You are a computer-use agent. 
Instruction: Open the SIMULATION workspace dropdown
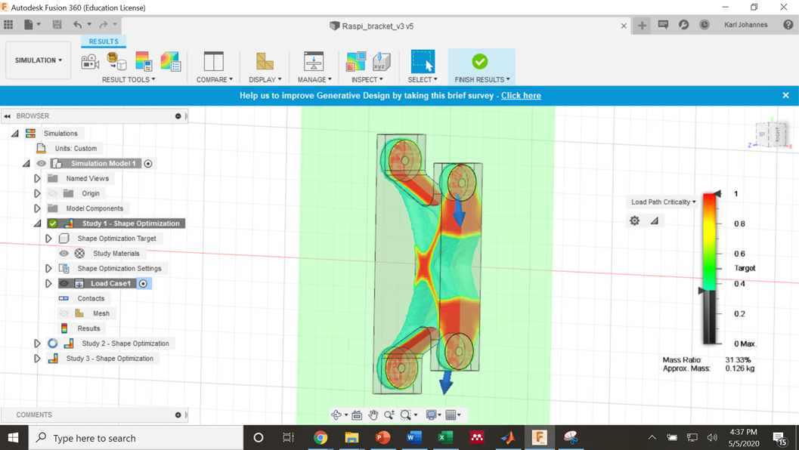tap(39, 60)
